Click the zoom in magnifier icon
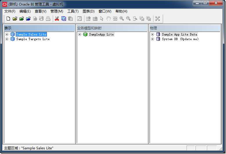The width and height of the screenshot is (226, 154). (x=122, y=19)
